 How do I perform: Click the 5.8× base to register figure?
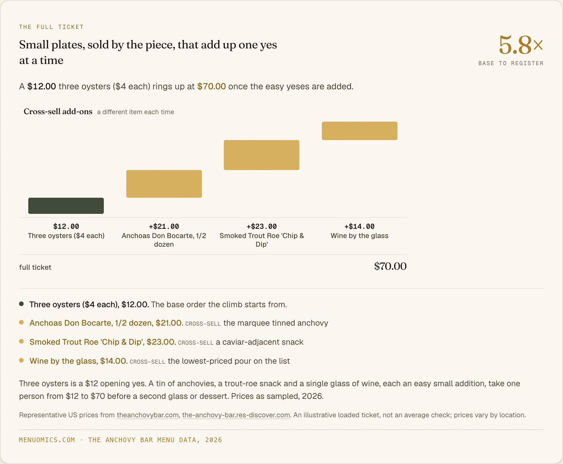point(521,45)
